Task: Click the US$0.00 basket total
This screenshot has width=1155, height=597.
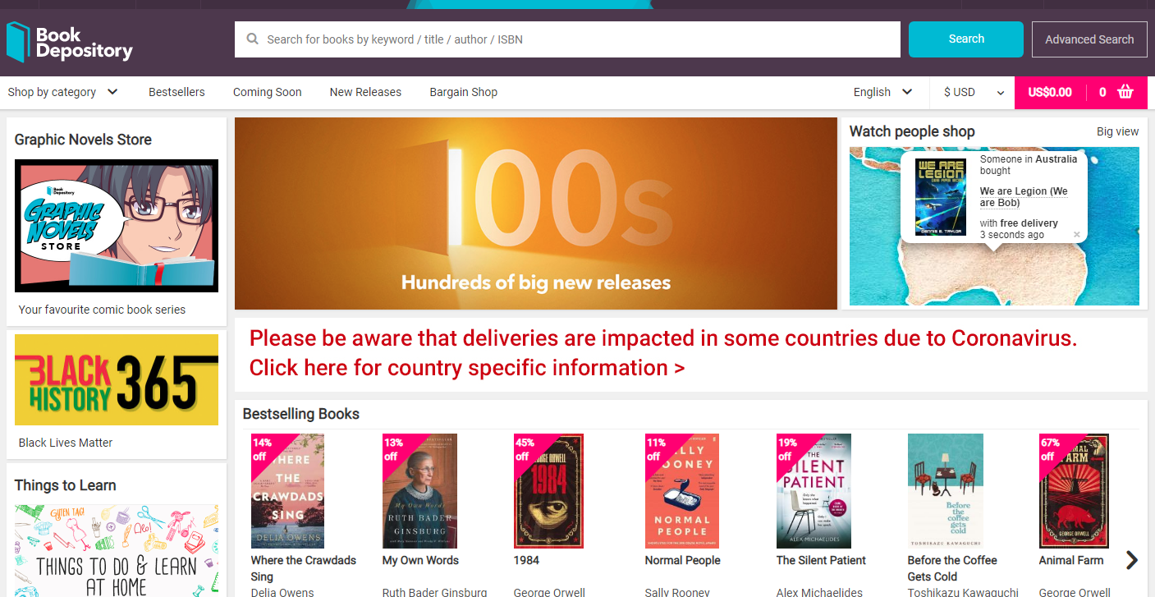Action: pyautogui.click(x=1050, y=92)
